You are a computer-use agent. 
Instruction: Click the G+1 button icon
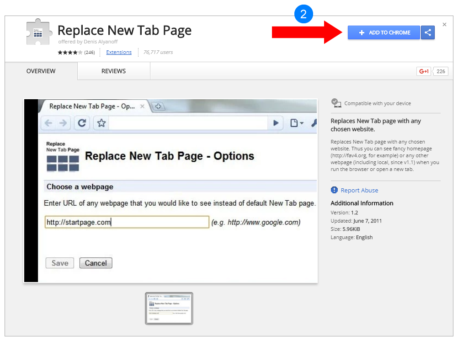424,71
